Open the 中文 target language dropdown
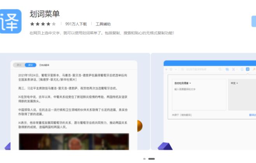This screenshot has width=256, height=163. 234,83
